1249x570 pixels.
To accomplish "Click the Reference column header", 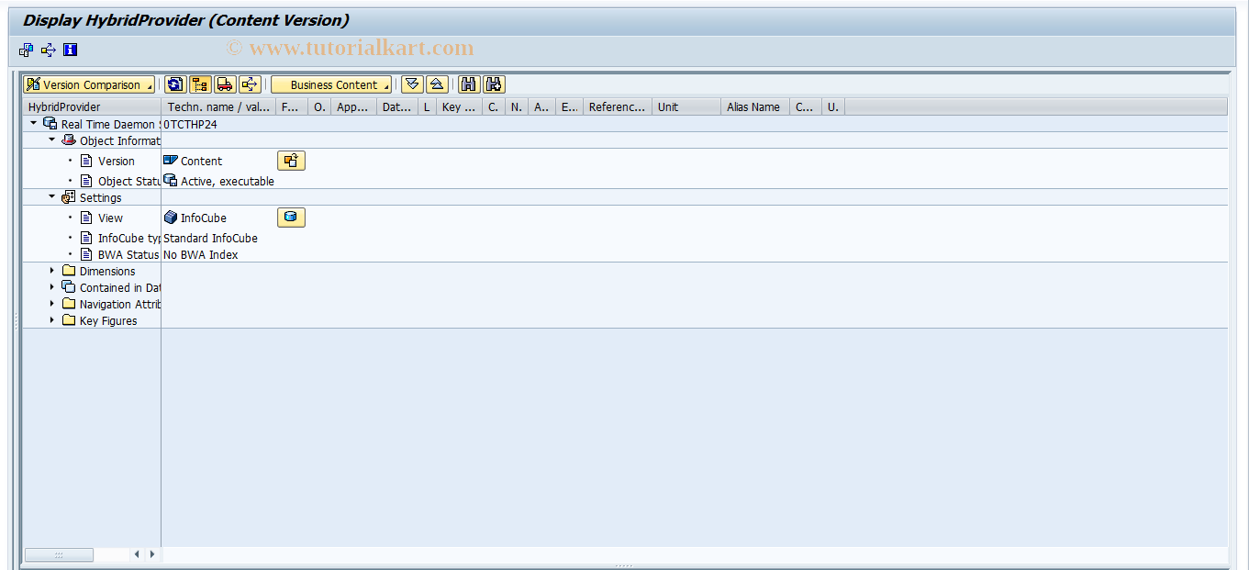I will coord(618,106).
